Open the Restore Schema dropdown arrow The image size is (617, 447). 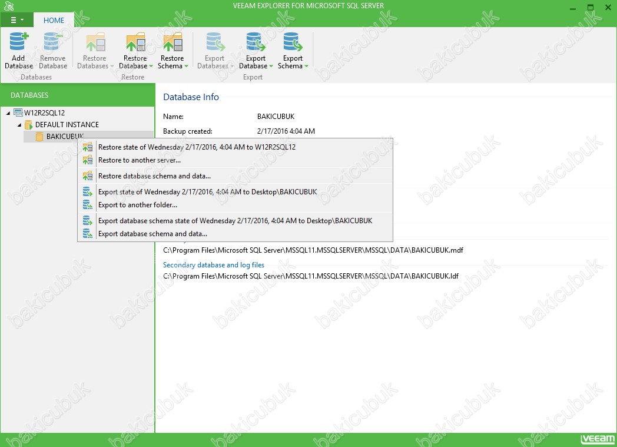pyautogui.click(x=187, y=66)
